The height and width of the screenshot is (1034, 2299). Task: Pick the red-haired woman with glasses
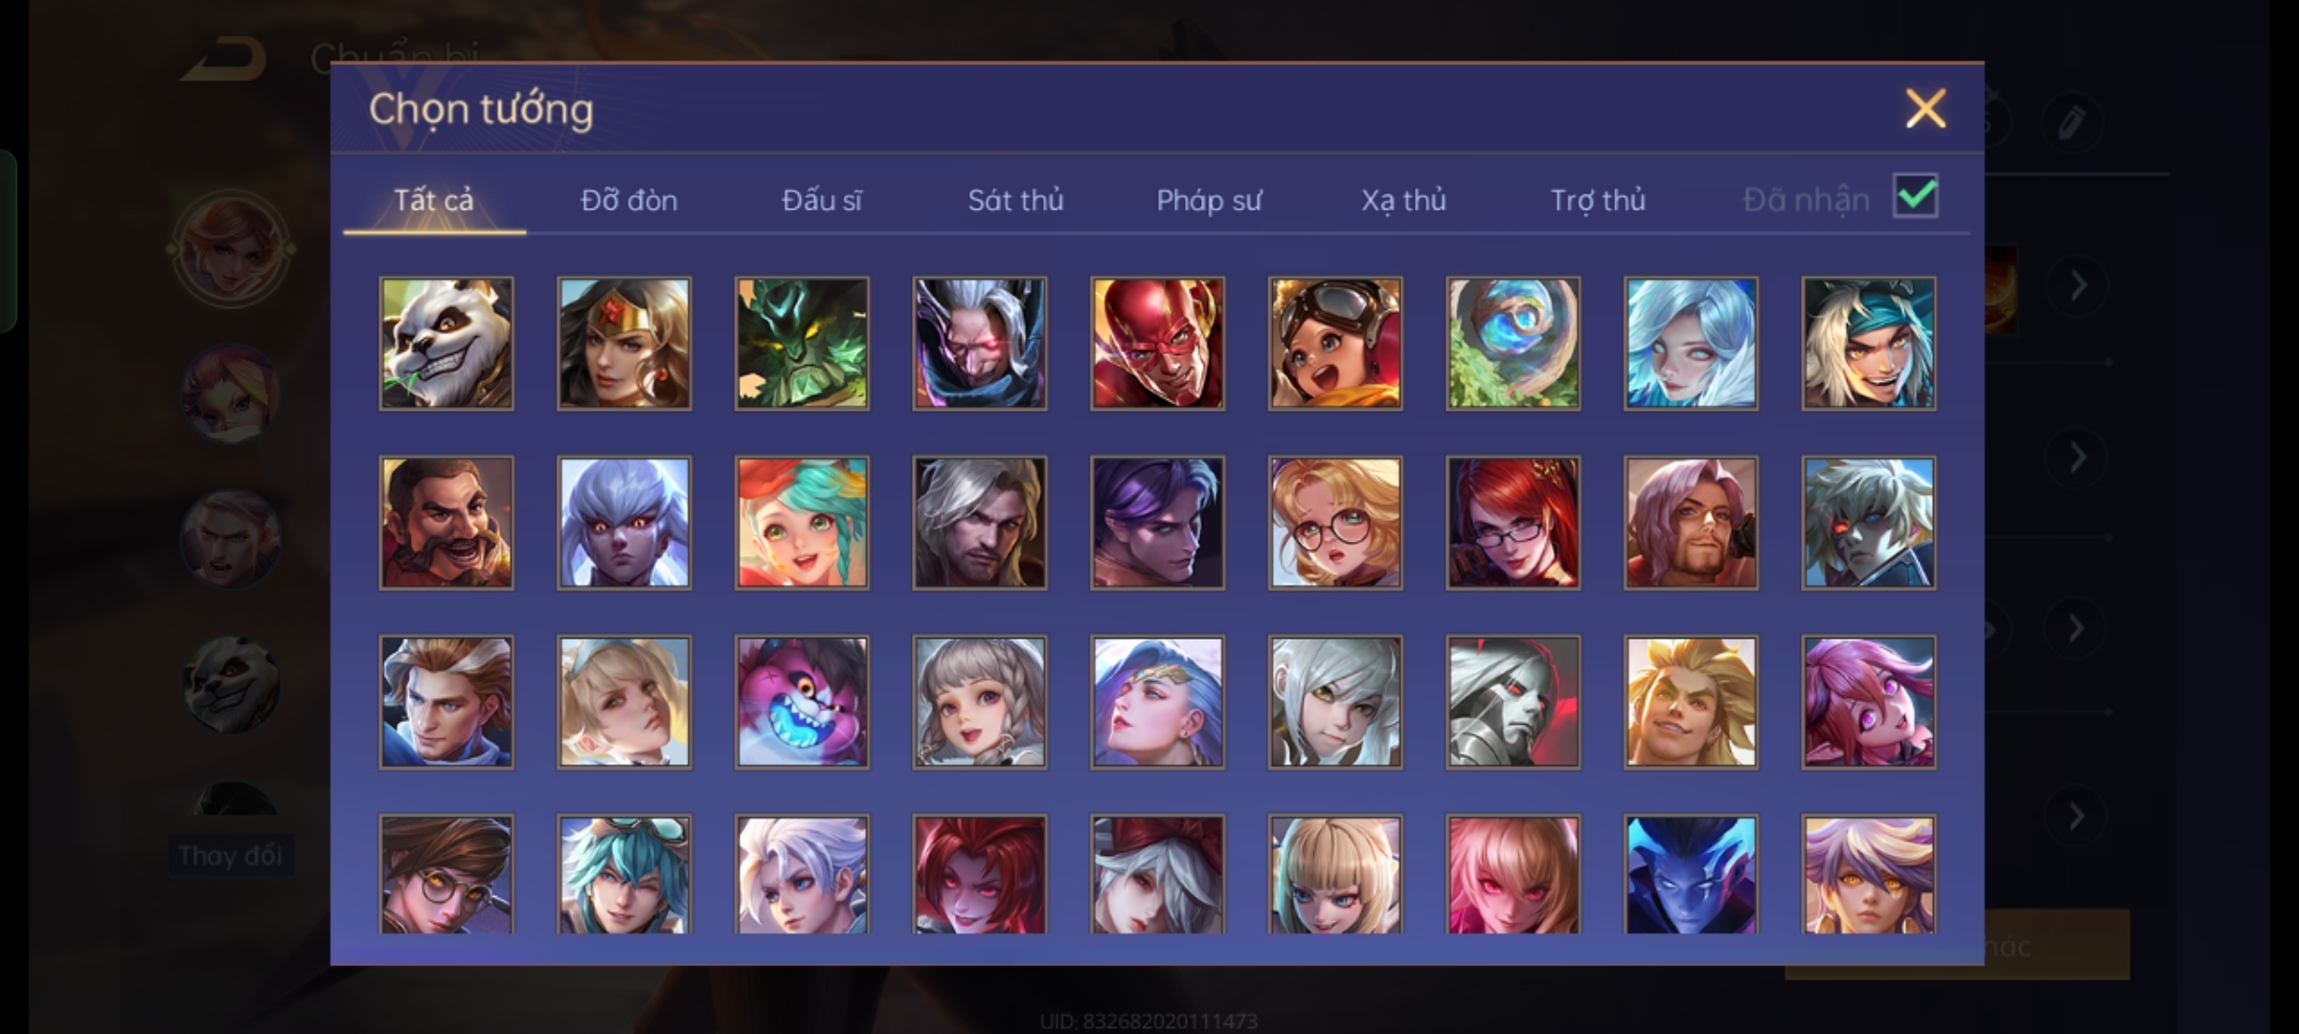pyautogui.click(x=1514, y=523)
